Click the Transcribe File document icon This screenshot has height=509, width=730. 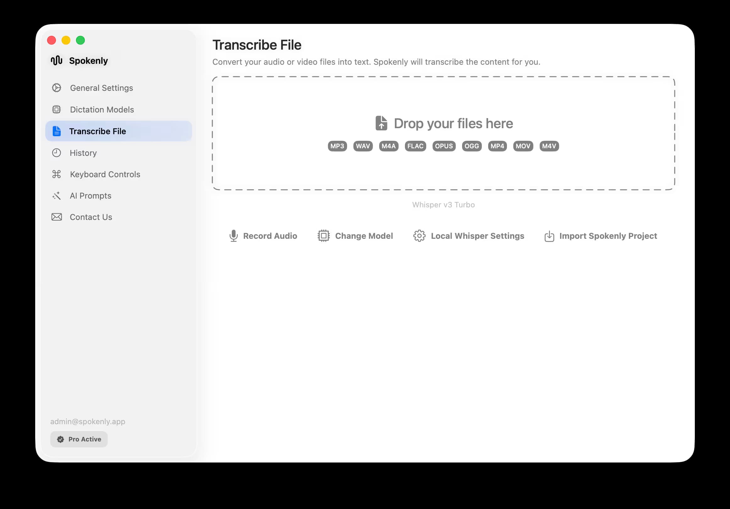[x=57, y=131]
